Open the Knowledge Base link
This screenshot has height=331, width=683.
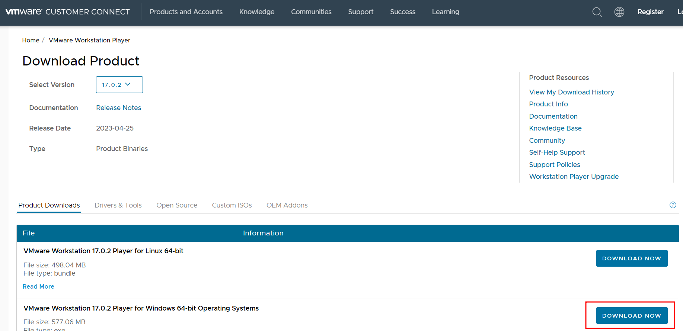(x=555, y=128)
